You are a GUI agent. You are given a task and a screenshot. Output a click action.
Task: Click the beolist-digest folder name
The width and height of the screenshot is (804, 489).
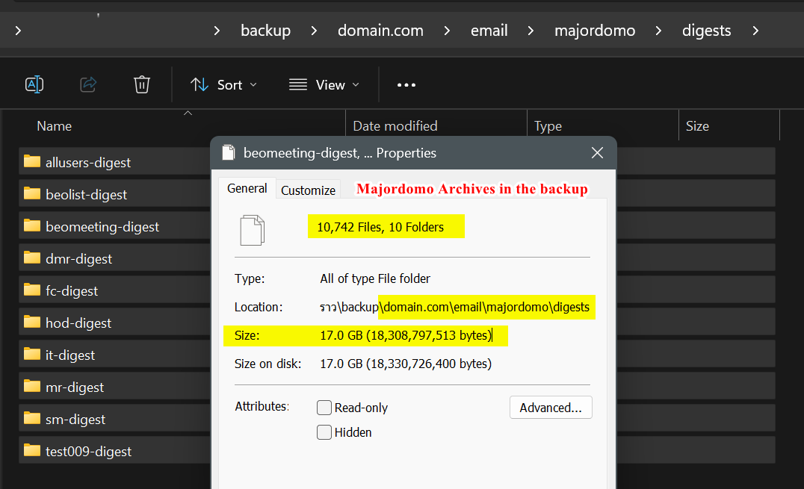[x=86, y=195]
